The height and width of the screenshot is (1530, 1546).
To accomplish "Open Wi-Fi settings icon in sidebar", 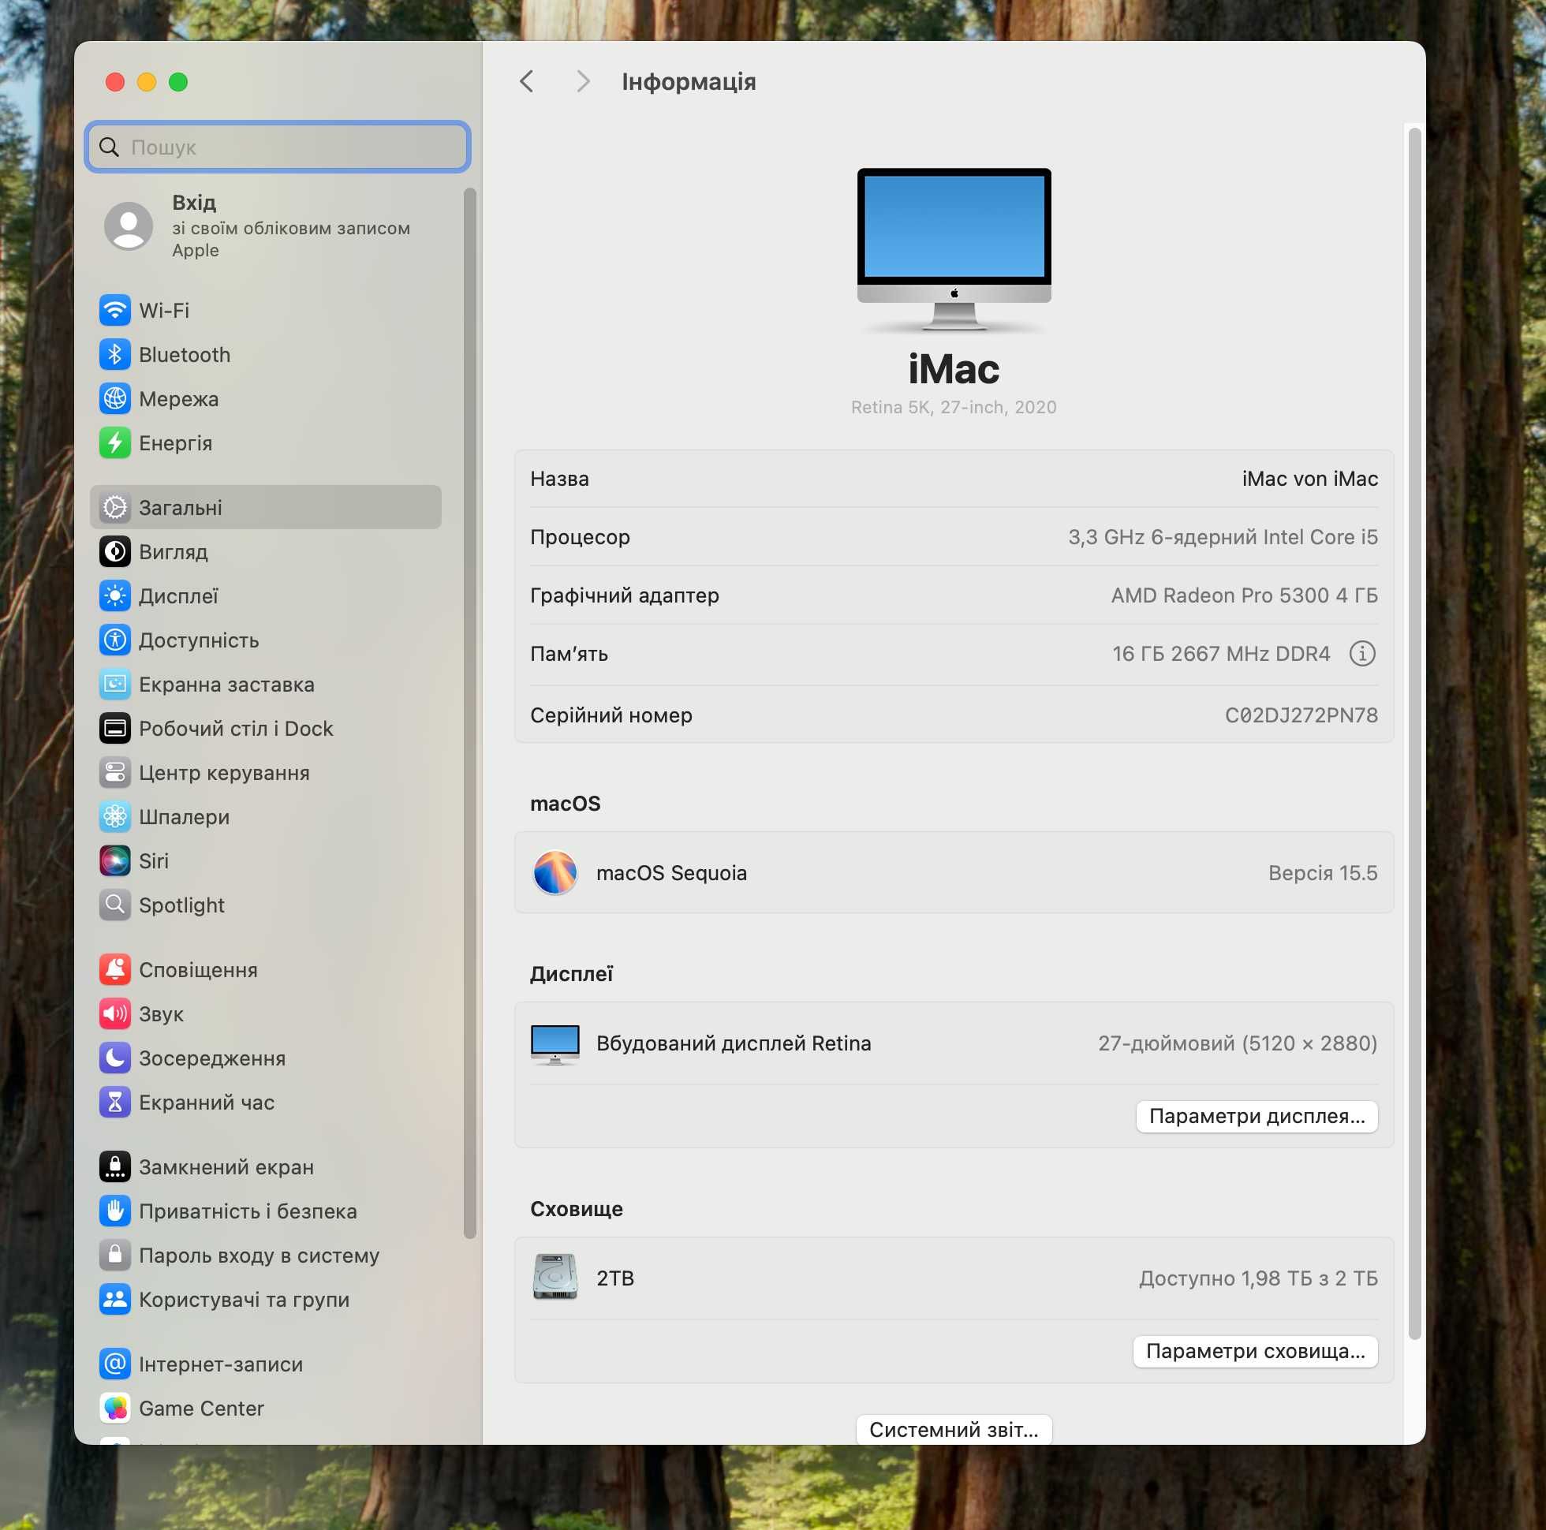I will [115, 310].
